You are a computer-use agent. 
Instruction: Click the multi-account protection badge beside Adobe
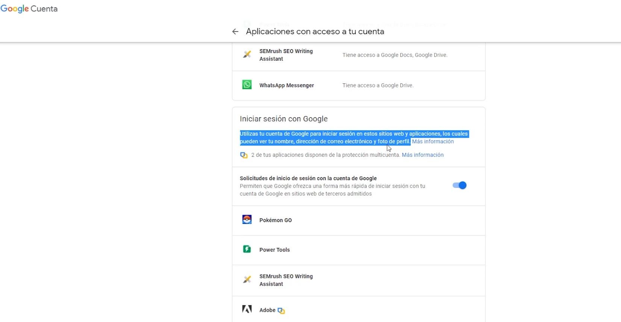281,310
